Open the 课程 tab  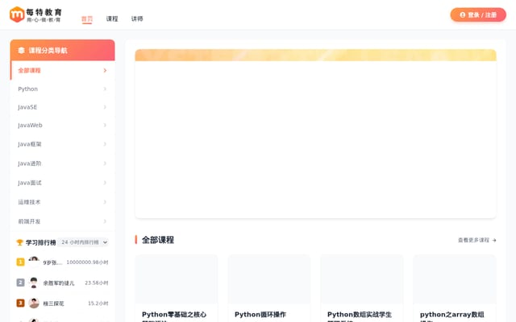click(112, 19)
